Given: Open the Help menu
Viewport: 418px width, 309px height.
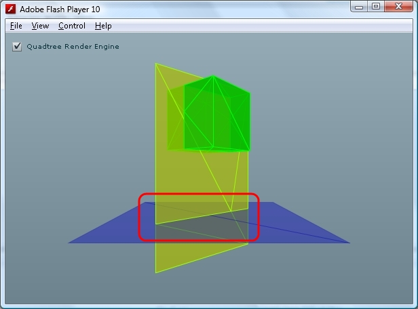Looking at the screenshot, I should (103, 26).
